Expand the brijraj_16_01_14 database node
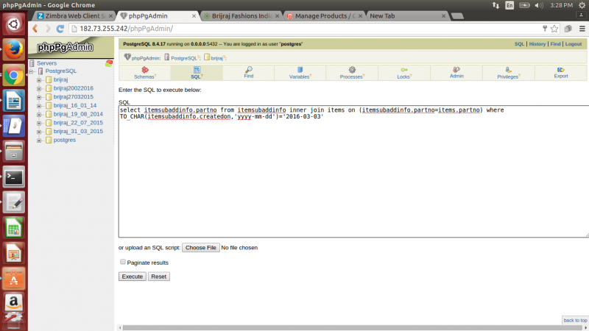The height and width of the screenshot is (331, 589). pos(39,106)
